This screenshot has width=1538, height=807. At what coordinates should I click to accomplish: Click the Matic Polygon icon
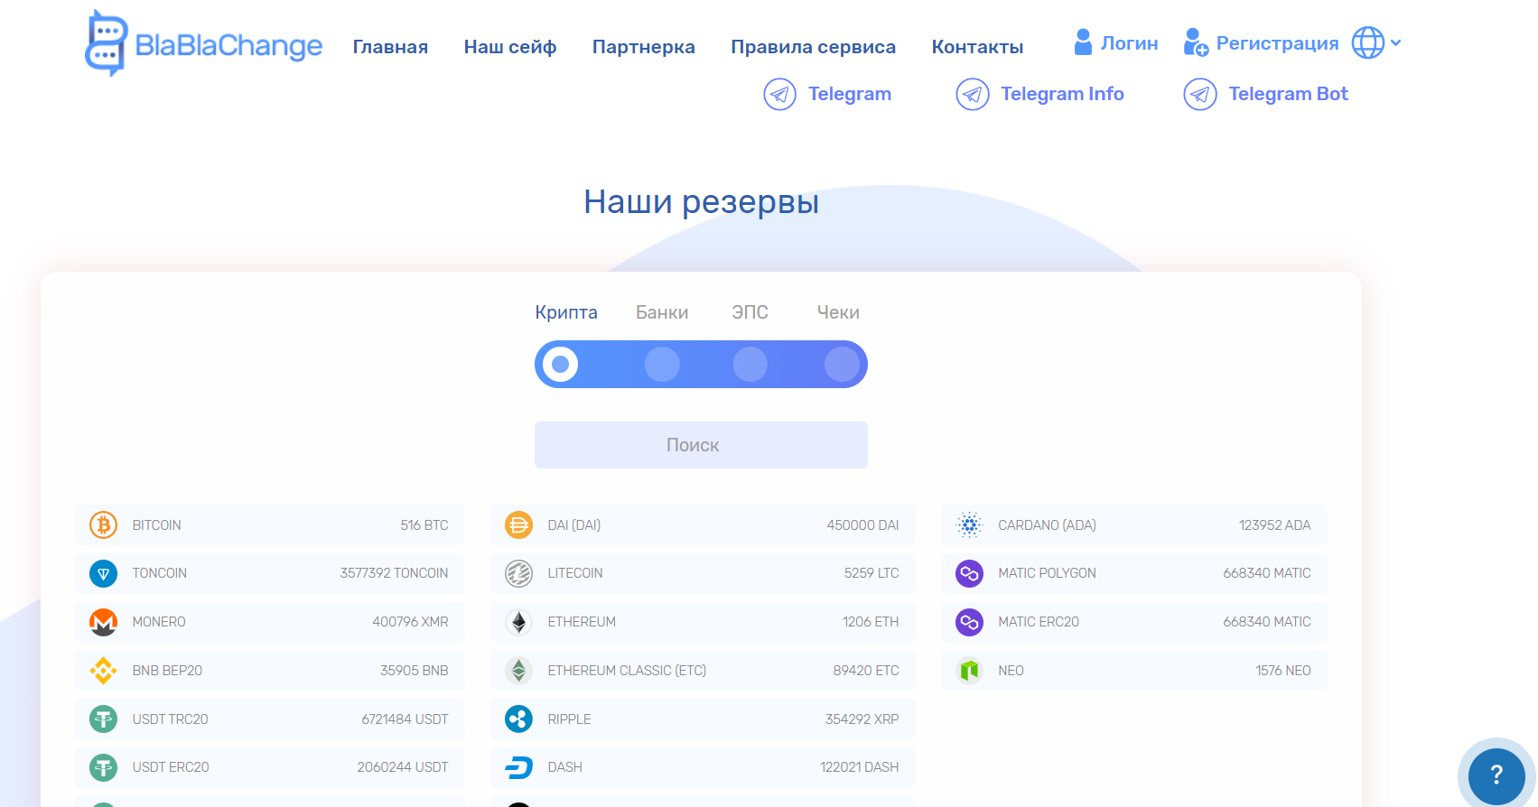[x=969, y=573]
